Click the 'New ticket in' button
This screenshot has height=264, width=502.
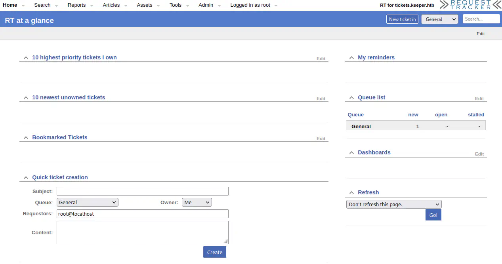(x=402, y=19)
